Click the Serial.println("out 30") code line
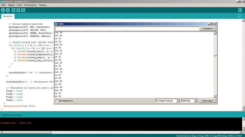 [x=20, y=106]
